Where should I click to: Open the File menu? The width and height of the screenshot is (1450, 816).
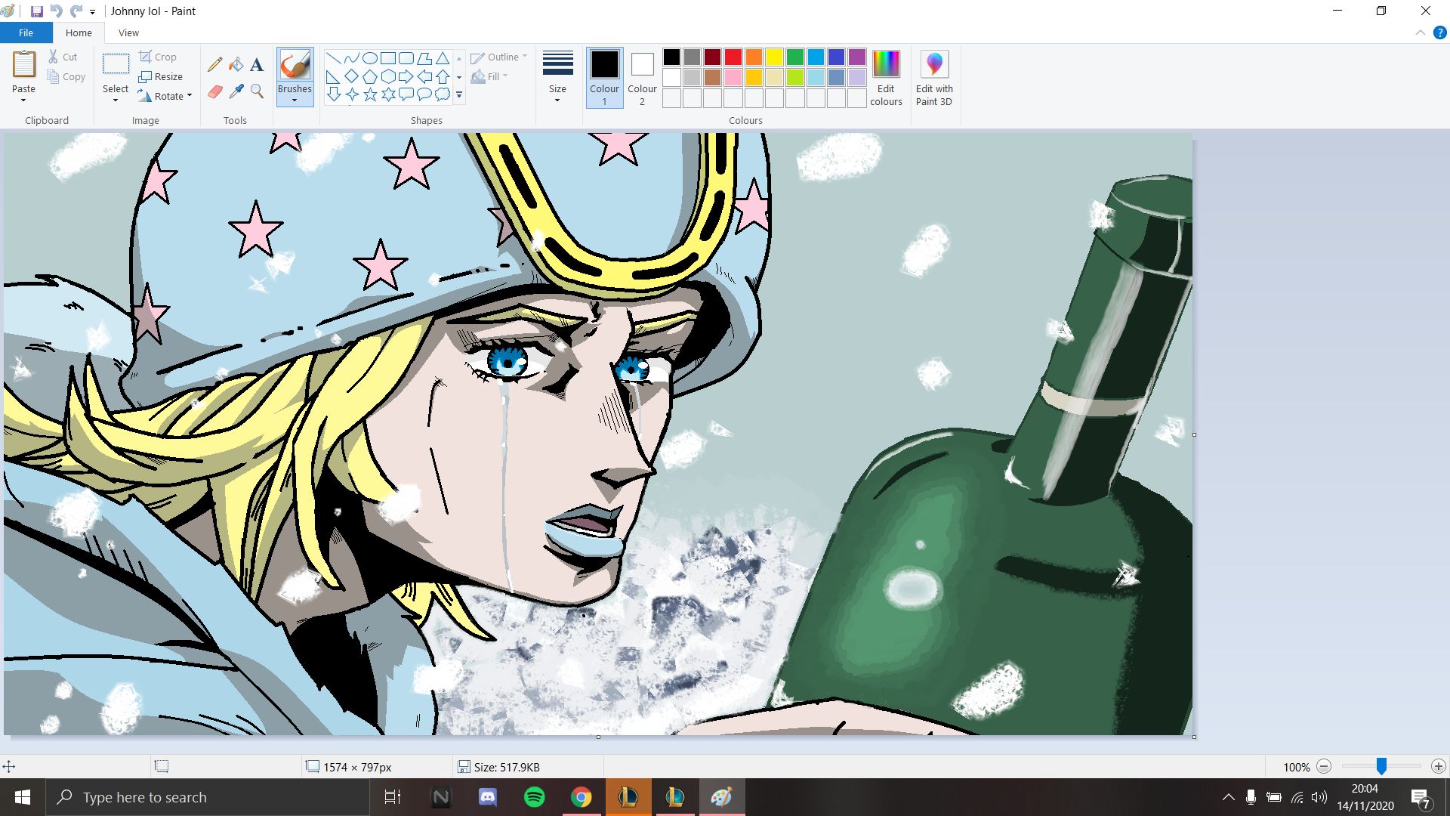tap(25, 32)
